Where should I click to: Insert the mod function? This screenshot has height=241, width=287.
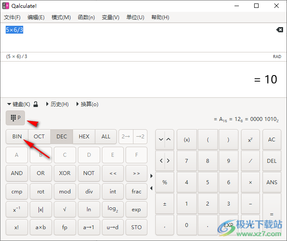[x=65, y=192]
